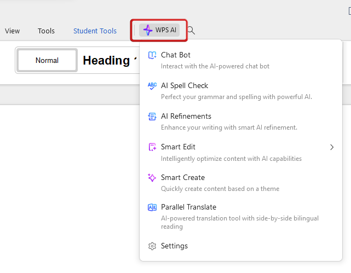Click the Parallel Translate icon
This screenshot has height=273, width=351.
tap(152, 207)
